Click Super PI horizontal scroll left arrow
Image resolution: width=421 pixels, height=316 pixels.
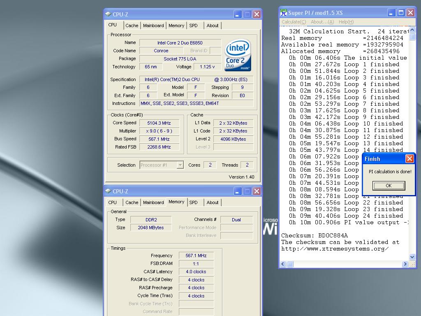pos(283,264)
